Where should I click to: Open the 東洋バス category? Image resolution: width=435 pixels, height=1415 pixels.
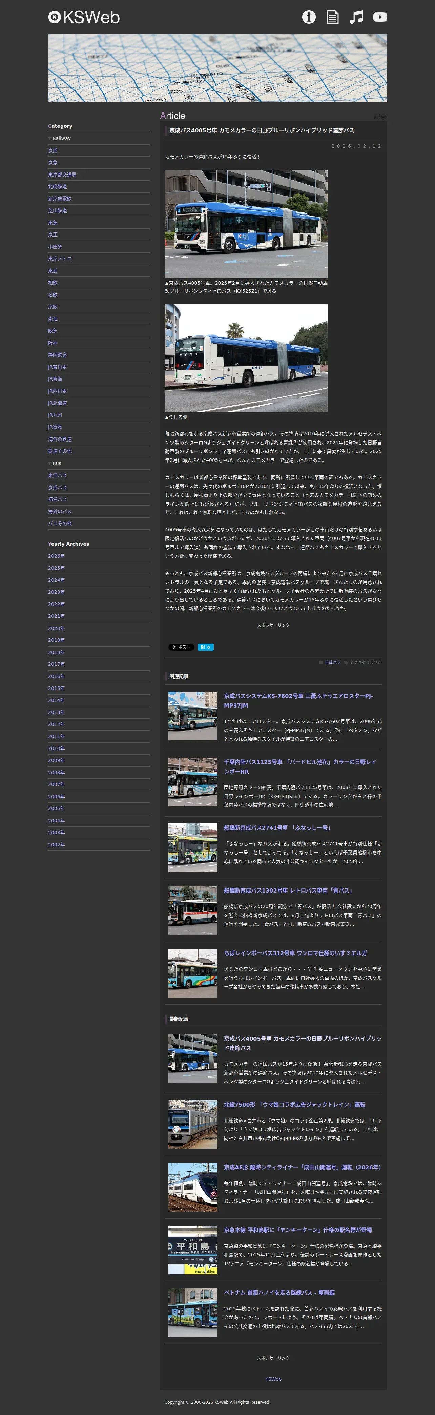(58, 476)
